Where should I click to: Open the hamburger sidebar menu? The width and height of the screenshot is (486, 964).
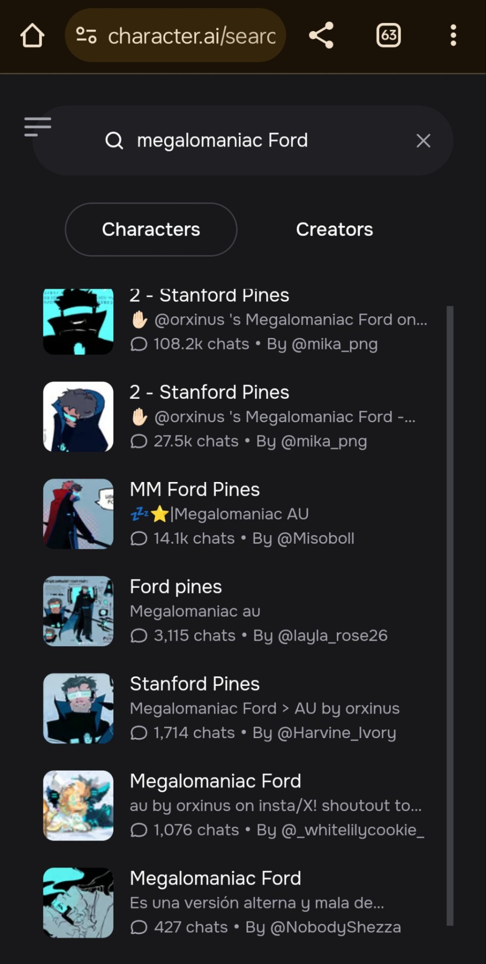[38, 127]
